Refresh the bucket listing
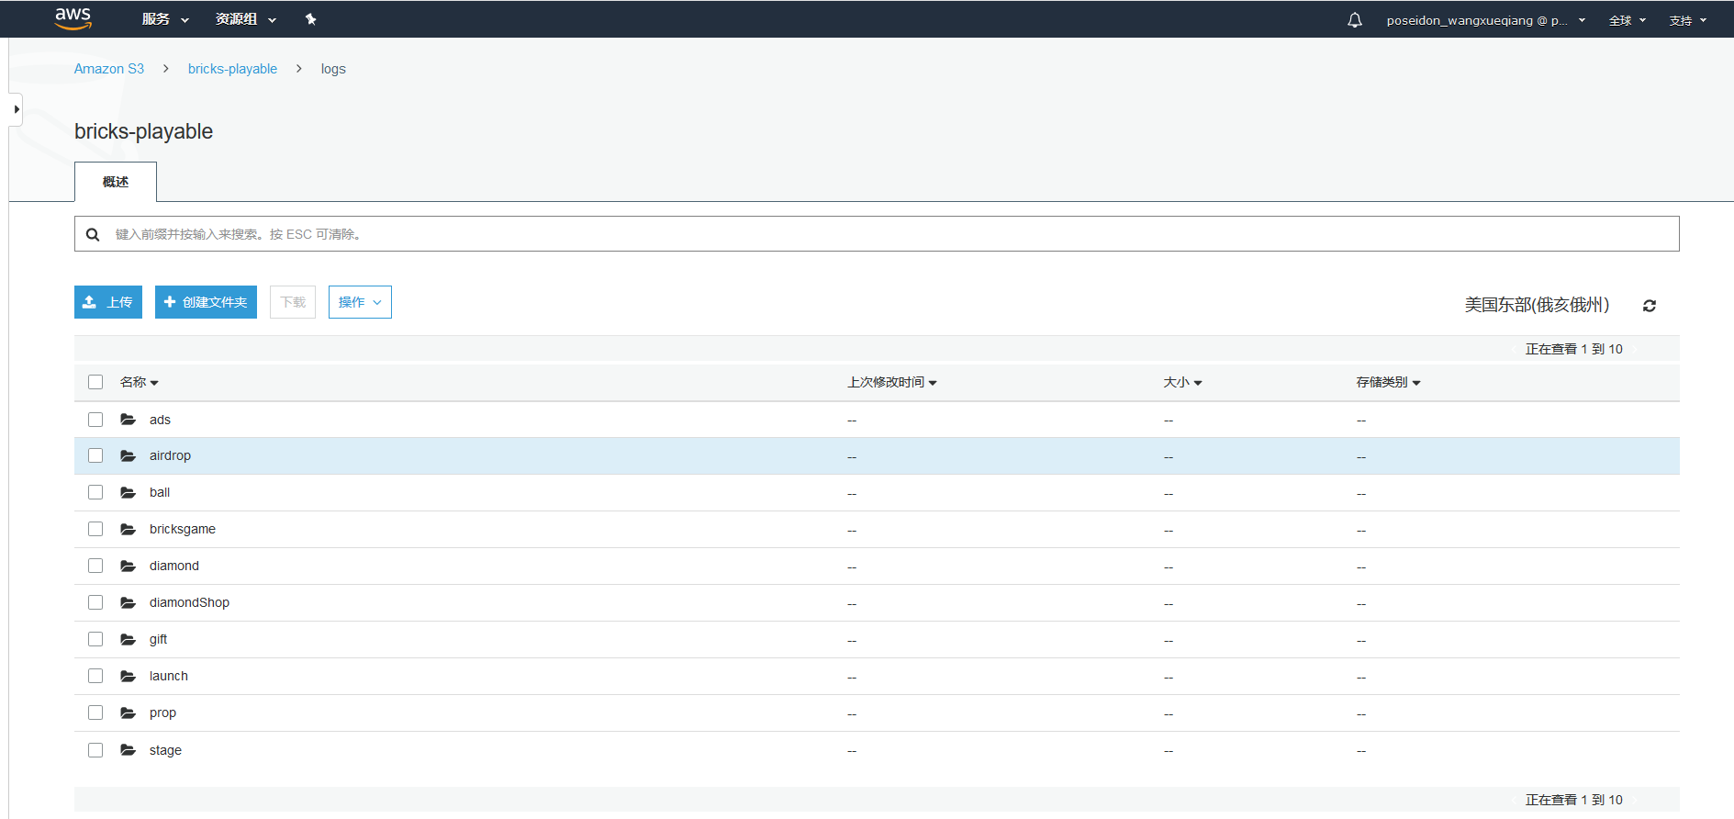The height and width of the screenshot is (819, 1734). coord(1650,306)
